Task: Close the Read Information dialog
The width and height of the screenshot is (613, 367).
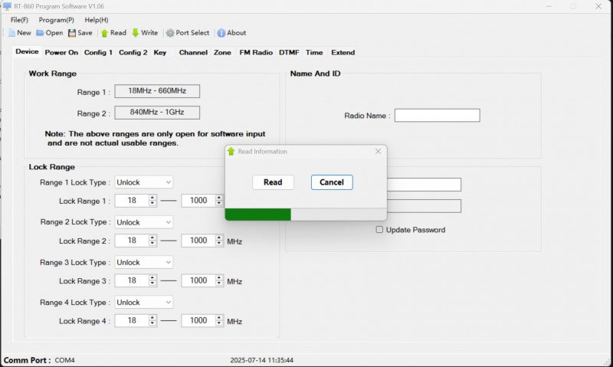Action: pyautogui.click(x=378, y=151)
